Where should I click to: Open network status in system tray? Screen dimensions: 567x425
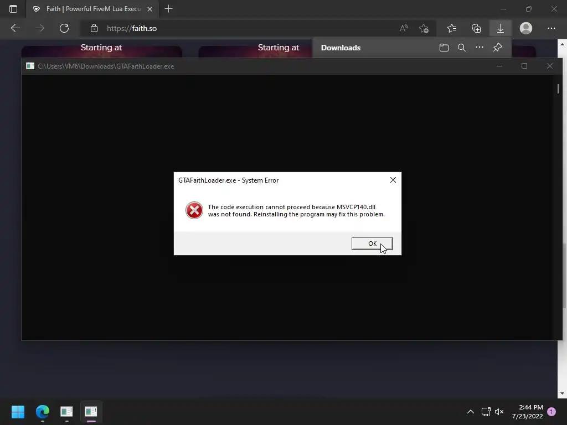[486, 412]
